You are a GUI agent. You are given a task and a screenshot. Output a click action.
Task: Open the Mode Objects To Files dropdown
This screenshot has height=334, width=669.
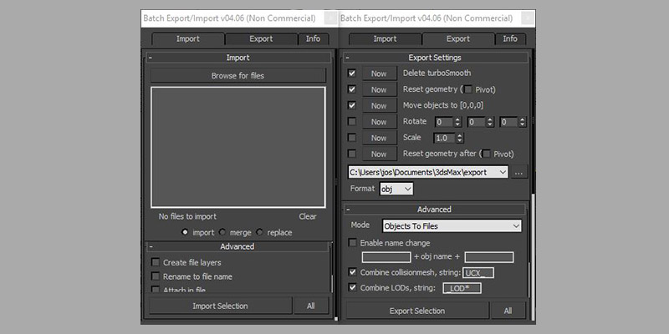[x=452, y=226]
